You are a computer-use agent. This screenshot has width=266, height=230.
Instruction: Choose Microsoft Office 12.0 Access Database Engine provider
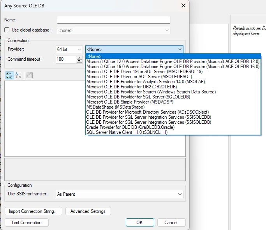[173, 61]
